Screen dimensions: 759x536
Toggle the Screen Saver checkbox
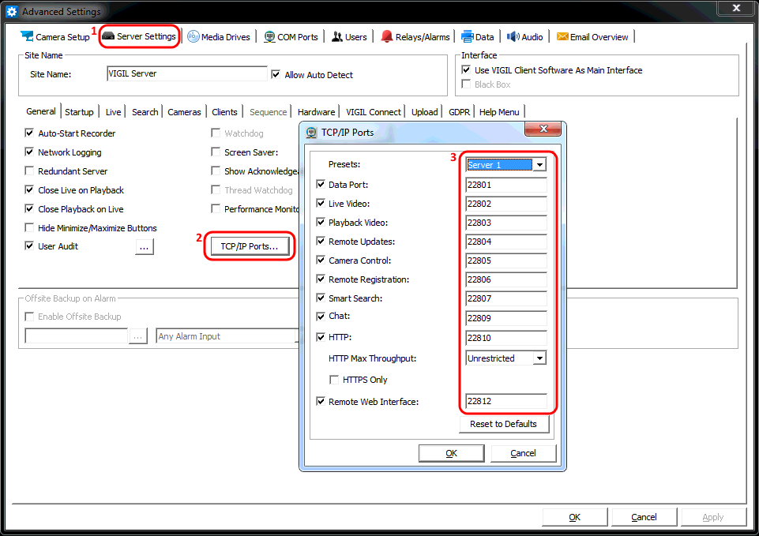(216, 152)
